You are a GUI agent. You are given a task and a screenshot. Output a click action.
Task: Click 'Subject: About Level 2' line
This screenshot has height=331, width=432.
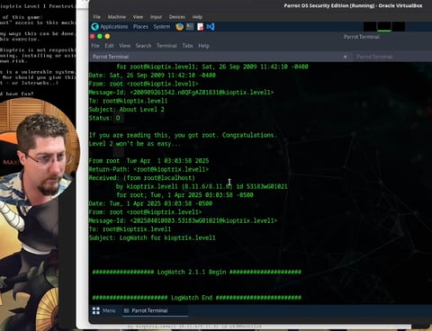(127, 110)
